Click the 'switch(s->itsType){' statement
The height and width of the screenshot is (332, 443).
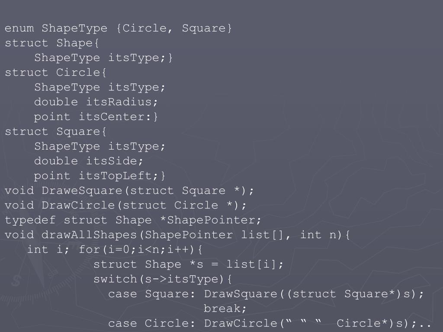(163, 279)
